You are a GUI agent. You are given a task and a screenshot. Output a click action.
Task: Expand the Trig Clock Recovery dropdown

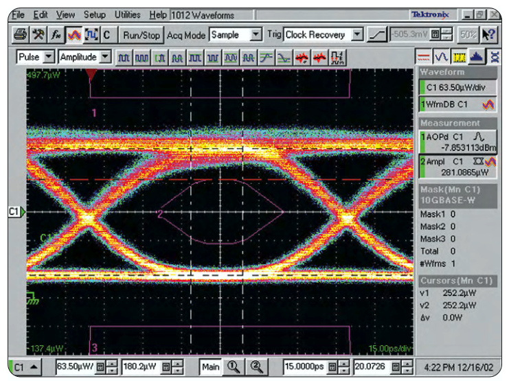(357, 34)
